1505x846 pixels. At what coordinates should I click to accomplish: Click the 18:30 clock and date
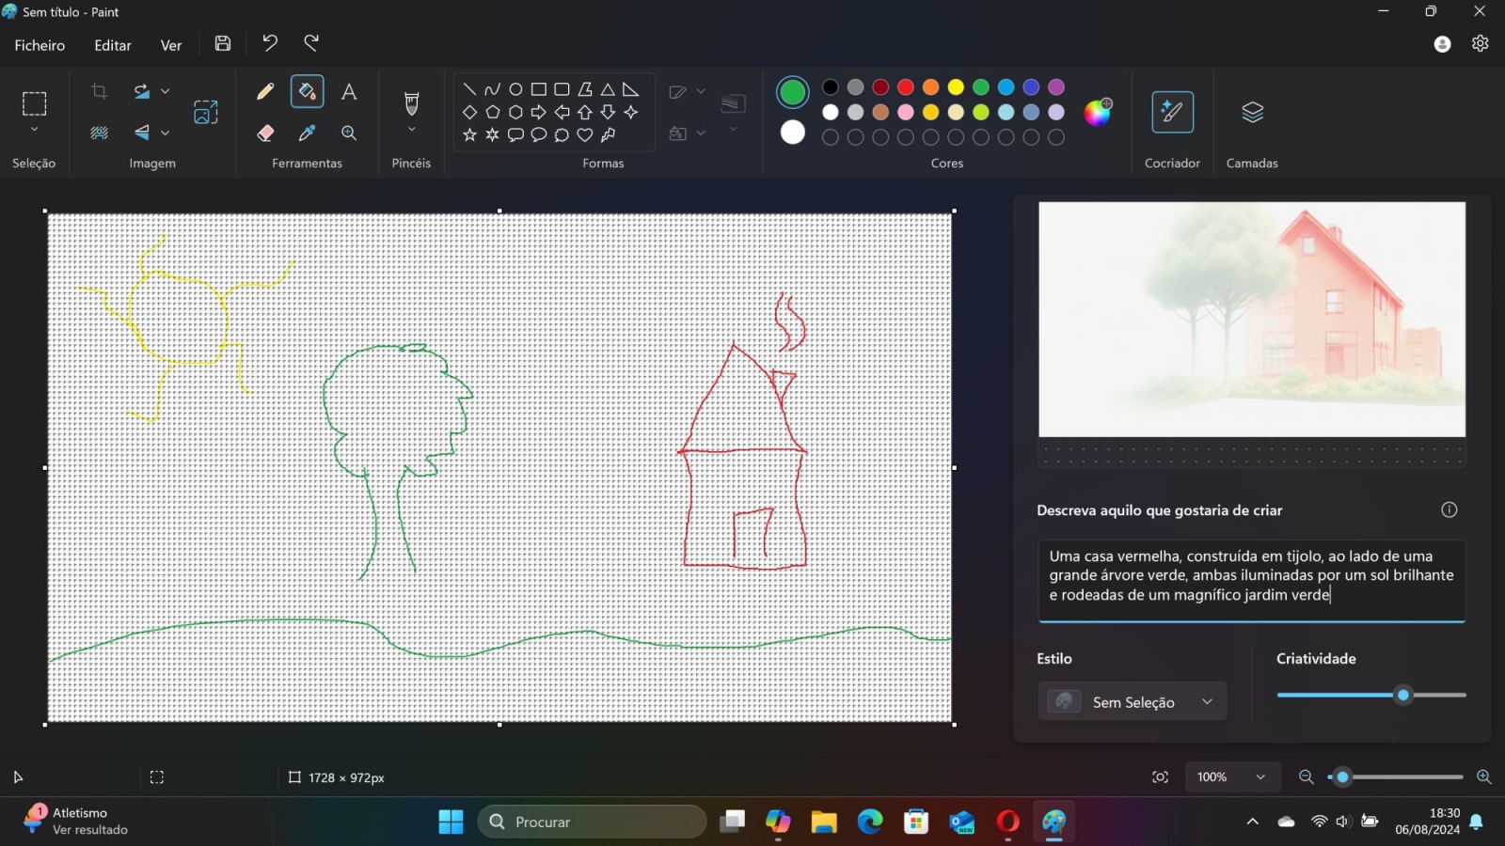tap(1428, 822)
